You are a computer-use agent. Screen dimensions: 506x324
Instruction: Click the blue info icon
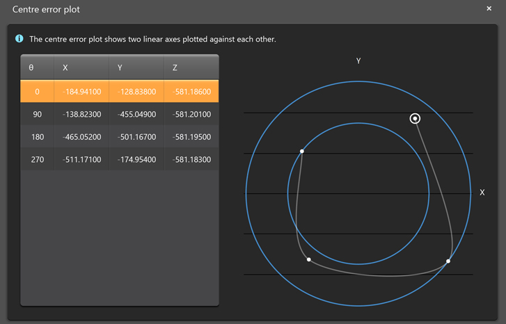[19, 39]
